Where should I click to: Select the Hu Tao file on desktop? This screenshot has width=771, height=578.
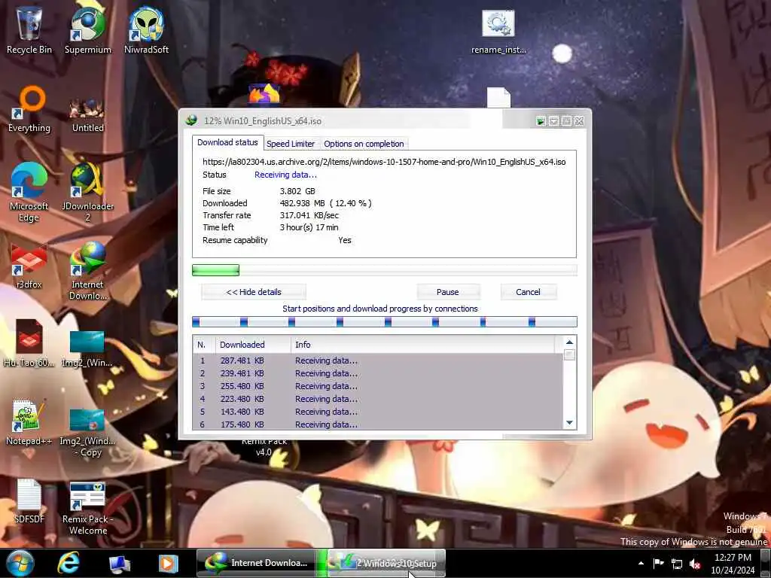pos(29,343)
